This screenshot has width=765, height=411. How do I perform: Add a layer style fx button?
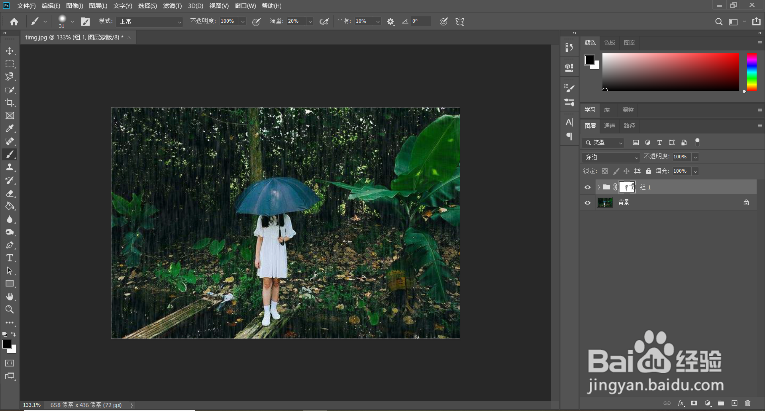(x=681, y=403)
